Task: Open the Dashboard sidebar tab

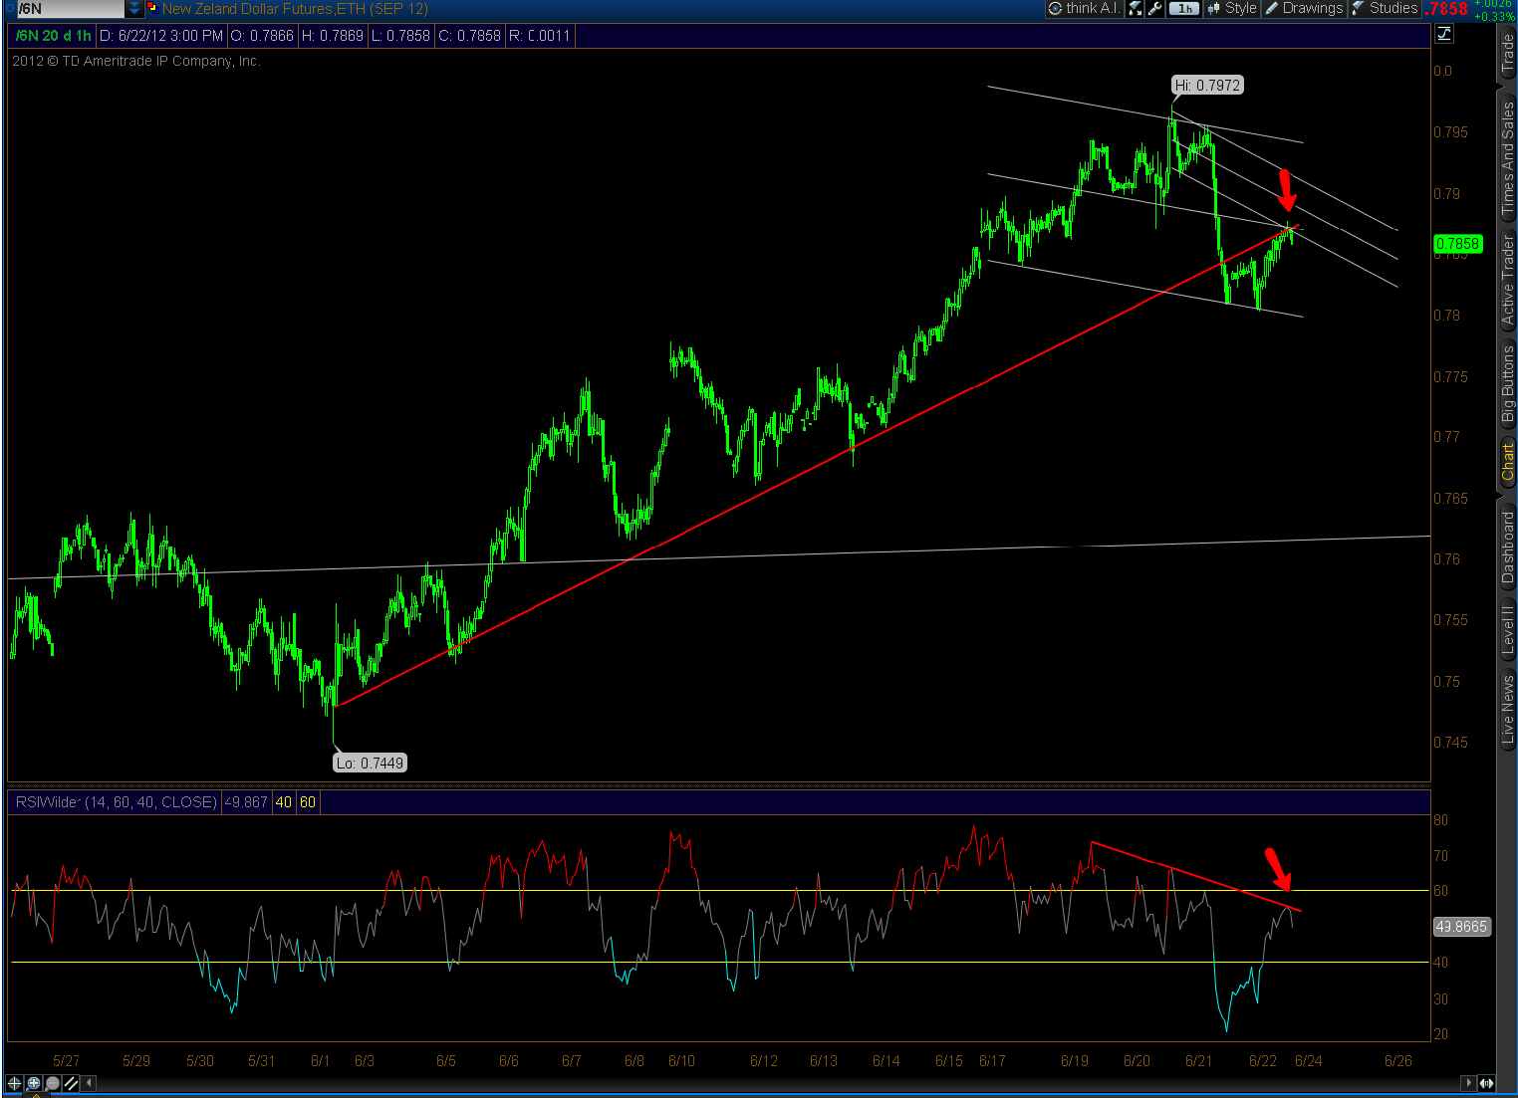Action: [1508, 548]
